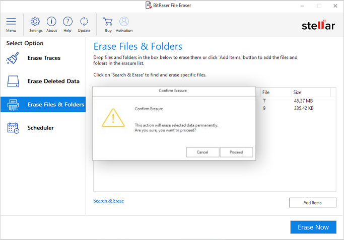Click the Stellar logo
This screenshot has height=240, width=344.
pos(318,25)
